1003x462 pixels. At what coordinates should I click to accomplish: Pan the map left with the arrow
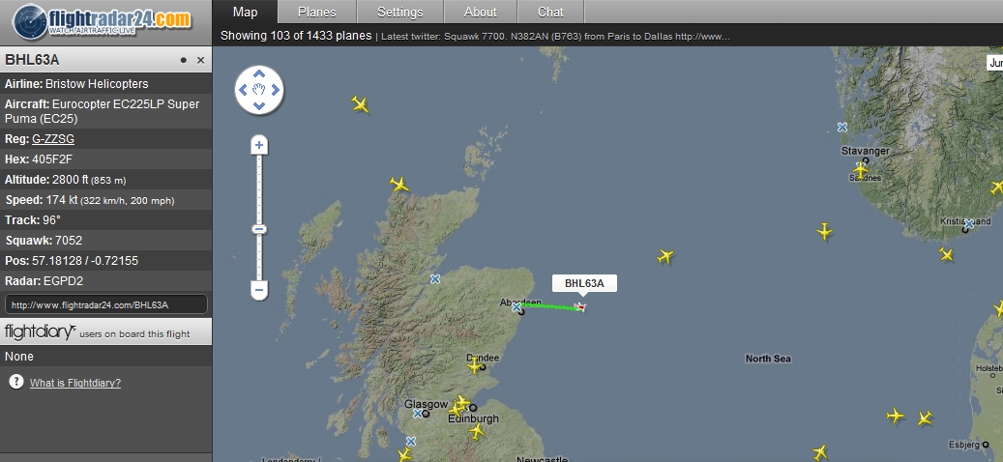(243, 90)
